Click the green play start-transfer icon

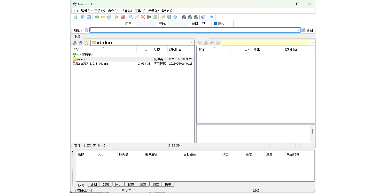point(117,17)
